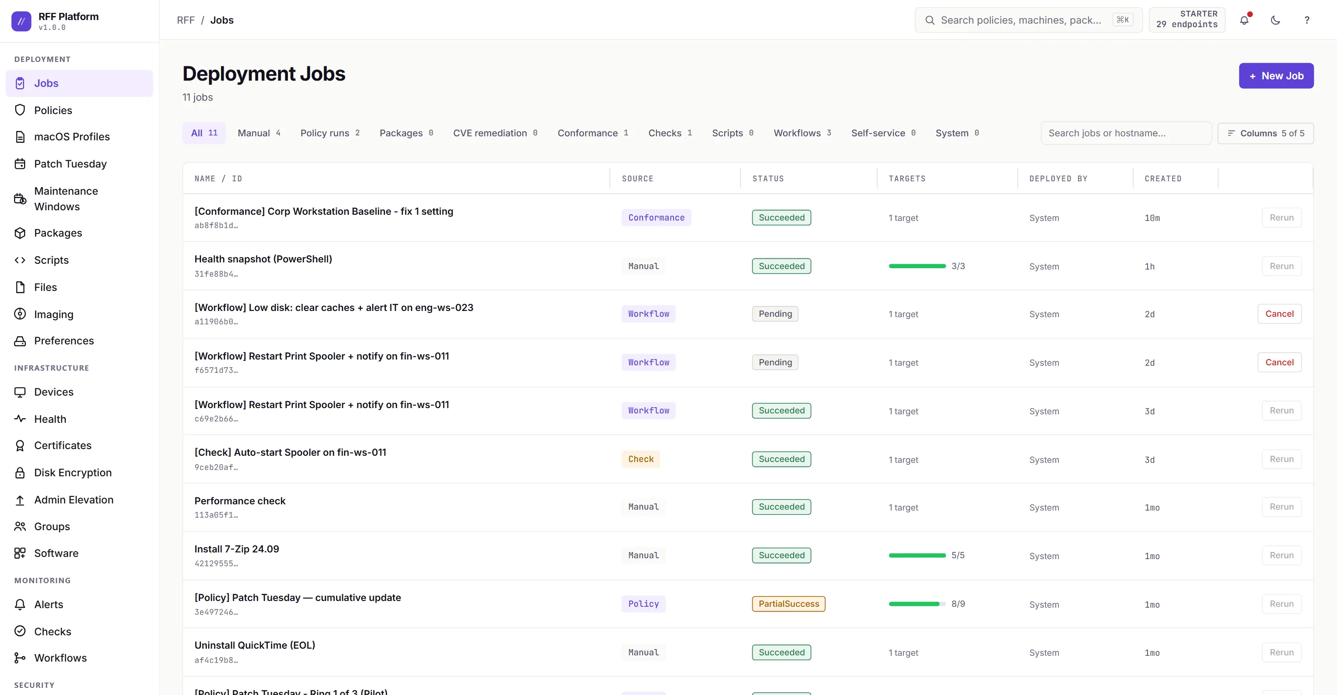Open Health pulse icon in sidebar
1337x695 pixels.
tap(20, 418)
